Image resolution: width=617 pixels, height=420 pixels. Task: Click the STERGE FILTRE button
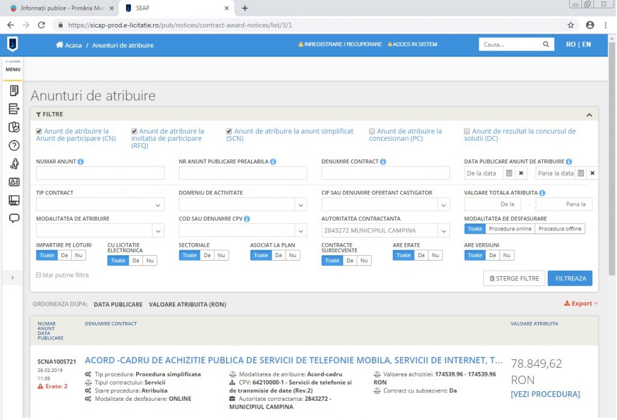coord(514,279)
